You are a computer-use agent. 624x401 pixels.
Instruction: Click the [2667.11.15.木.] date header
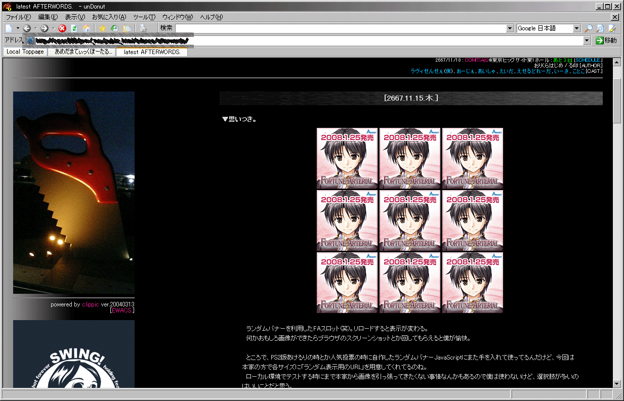tap(411, 98)
